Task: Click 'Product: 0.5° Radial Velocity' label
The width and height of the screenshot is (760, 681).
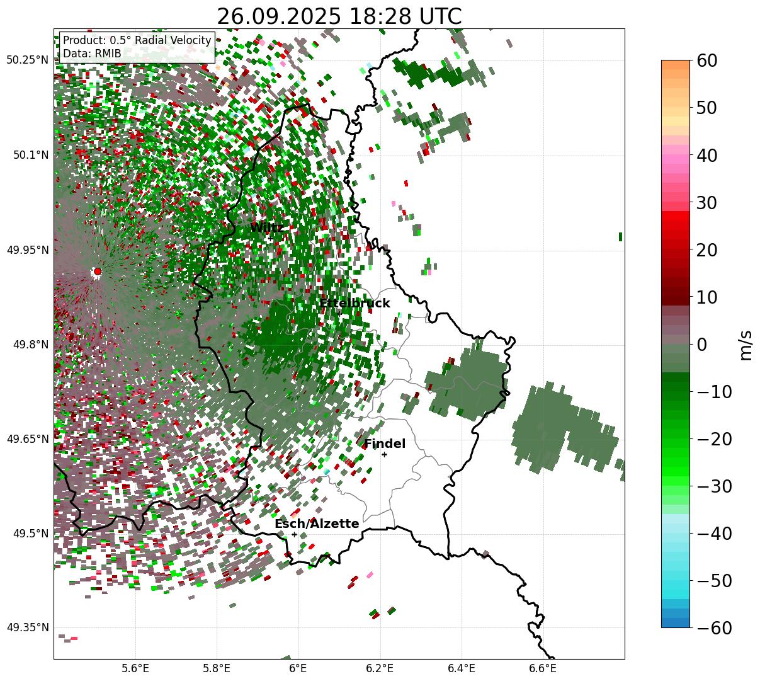Action: point(137,40)
